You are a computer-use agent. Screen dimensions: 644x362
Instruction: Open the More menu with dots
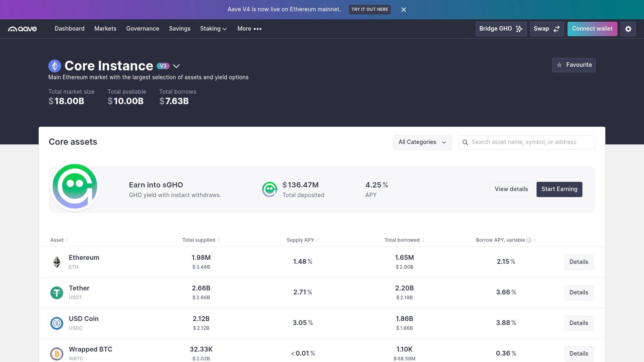click(250, 29)
